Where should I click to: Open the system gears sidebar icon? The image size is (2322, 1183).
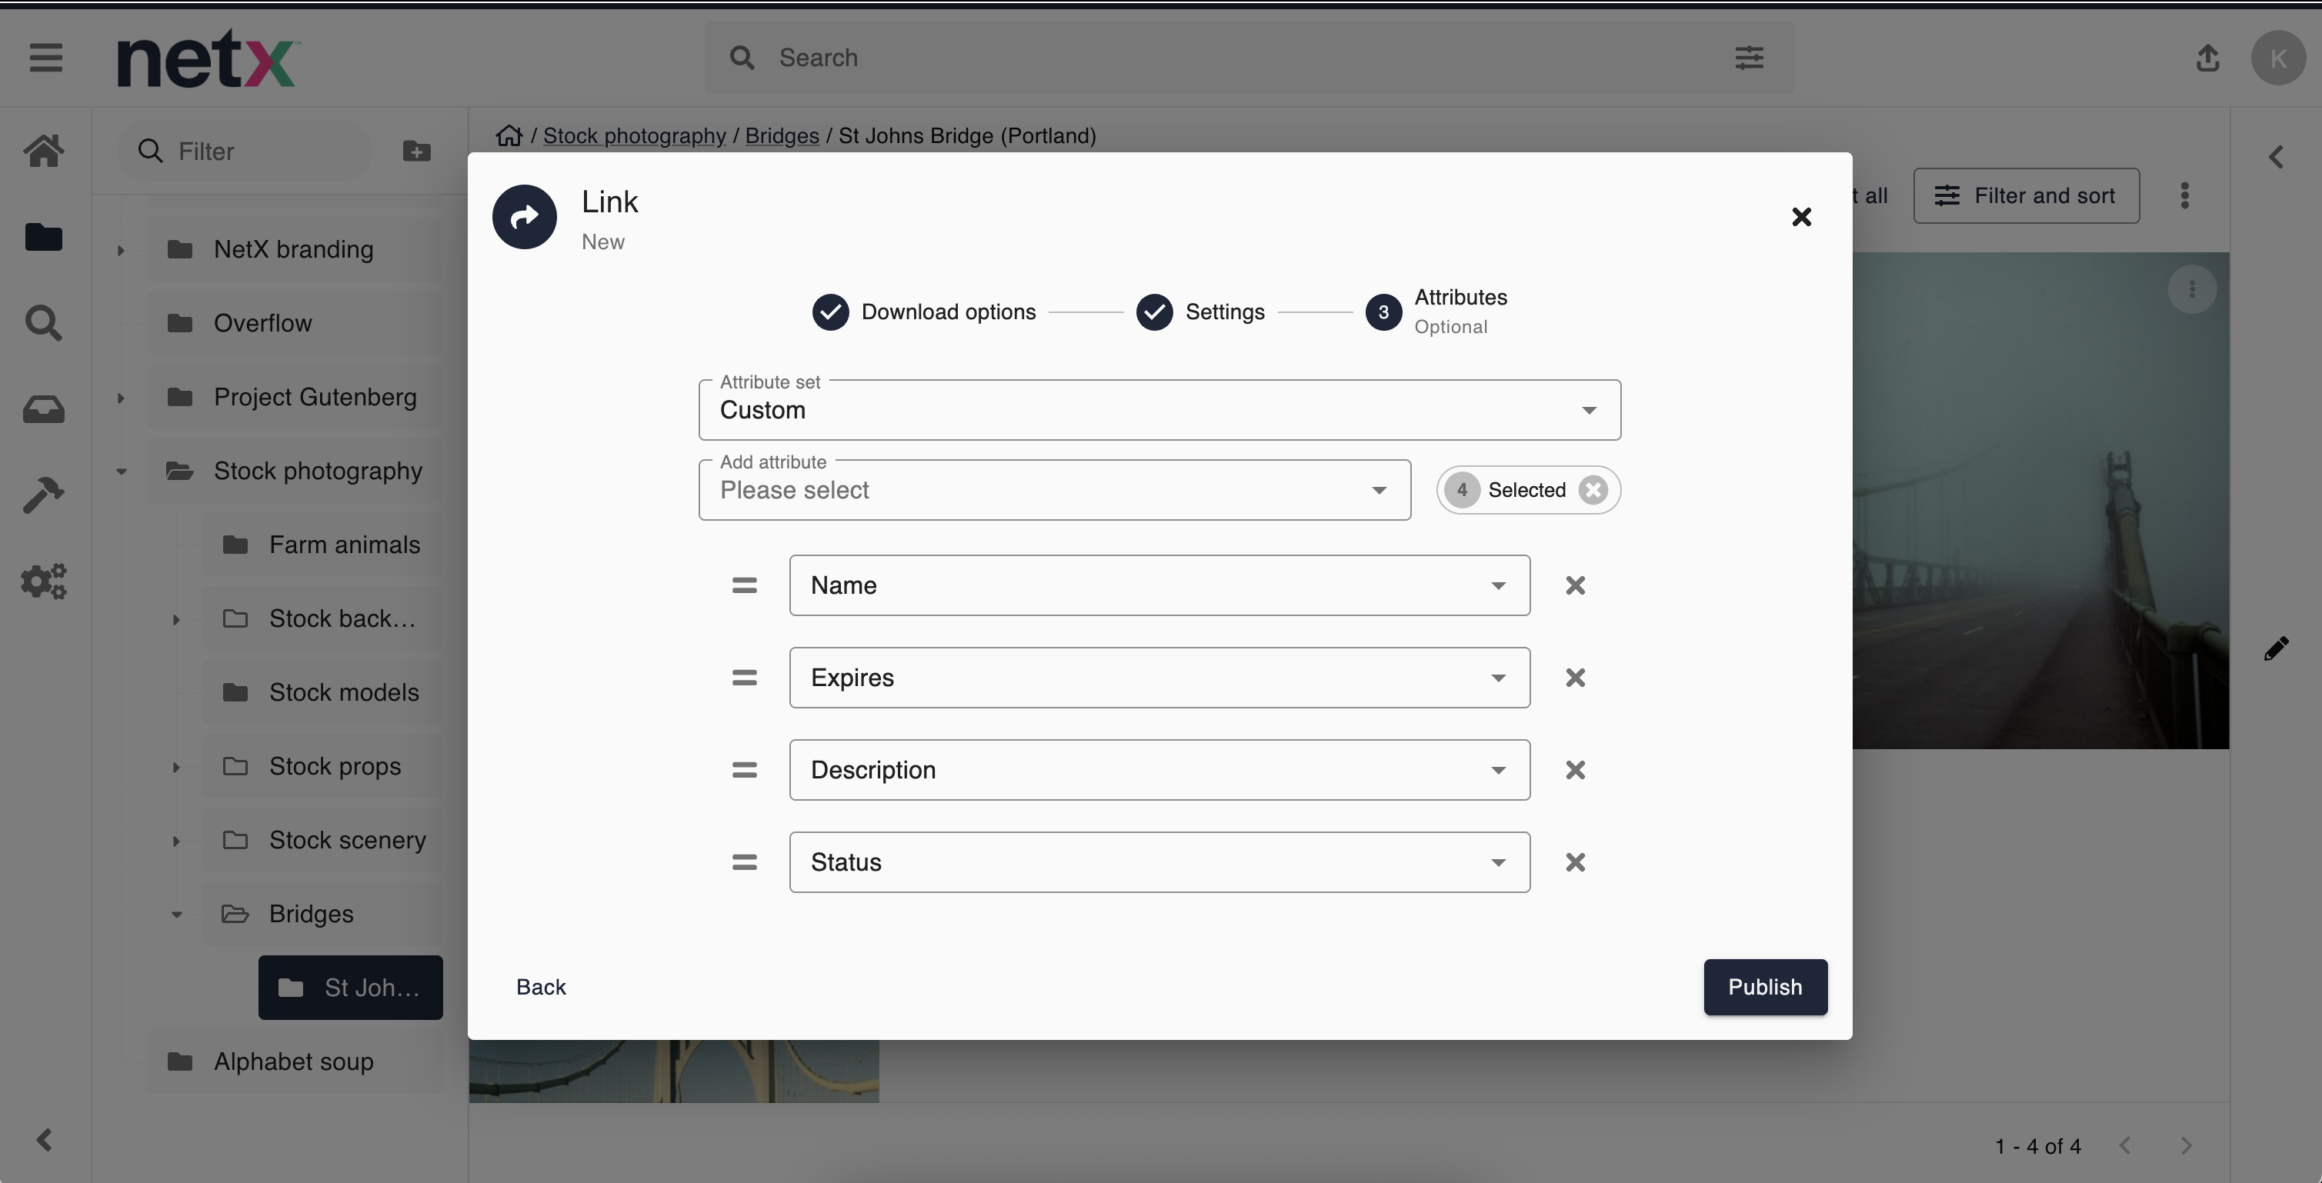pos(43,582)
